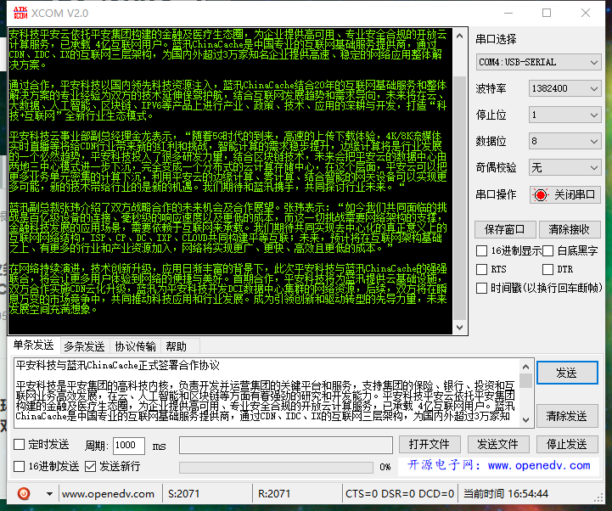This screenshot has height=511, width=612.
Task: Click the empty file path field
Action: tap(286, 446)
